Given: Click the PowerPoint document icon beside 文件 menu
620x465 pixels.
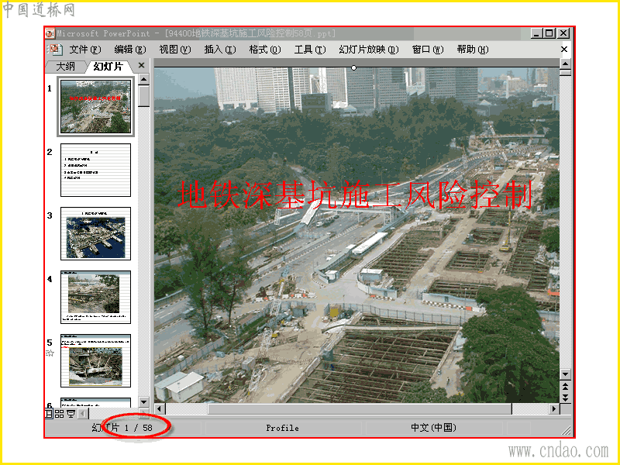Looking at the screenshot, I should (x=54, y=49).
